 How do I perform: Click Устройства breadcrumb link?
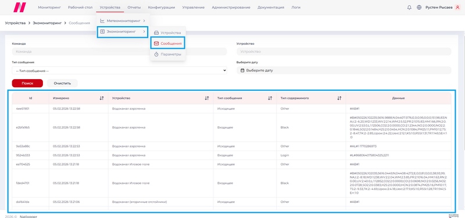(16, 23)
